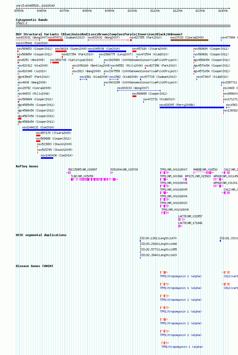238x355 pixels.
Task: Open variant nsv457180 (Itsara2009) label
Action: (x=150, y=49)
